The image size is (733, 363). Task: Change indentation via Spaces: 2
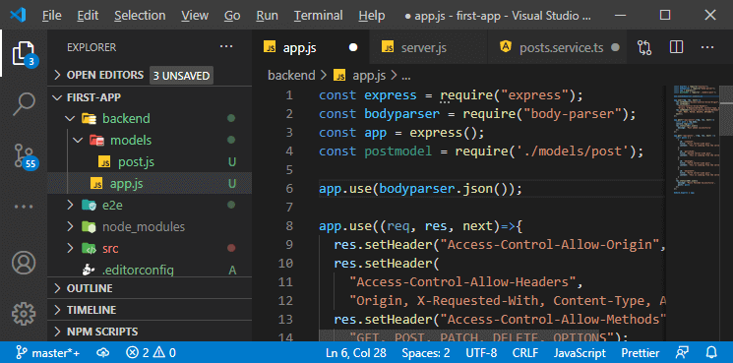(x=425, y=353)
